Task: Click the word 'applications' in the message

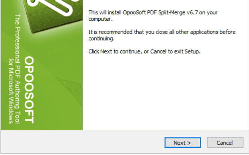Action: point(204,32)
